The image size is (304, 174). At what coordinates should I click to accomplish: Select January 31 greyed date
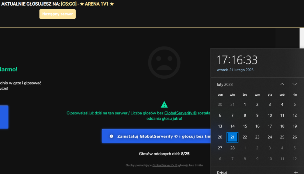point(233,105)
